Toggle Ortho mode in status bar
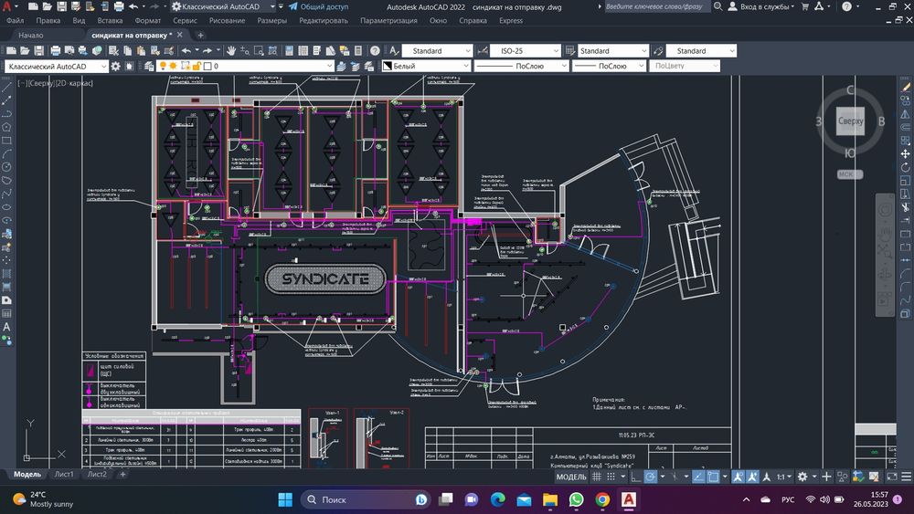The width and height of the screenshot is (914, 514). 635,477
